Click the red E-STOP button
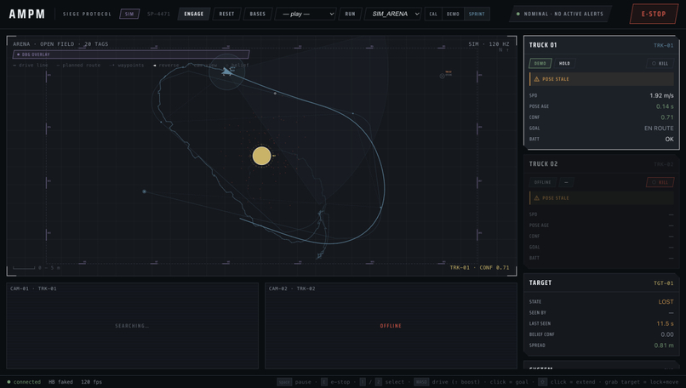686x388 pixels. tap(654, 14)
